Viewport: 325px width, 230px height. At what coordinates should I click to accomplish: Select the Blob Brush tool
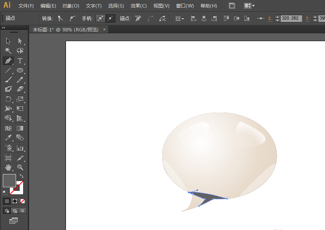click(8, 89)
